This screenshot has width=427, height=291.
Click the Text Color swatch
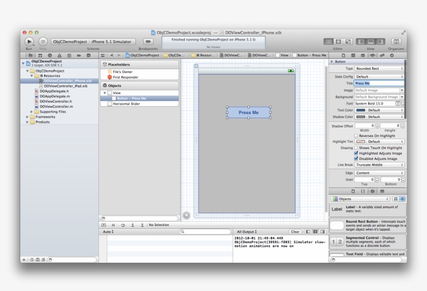360,110
